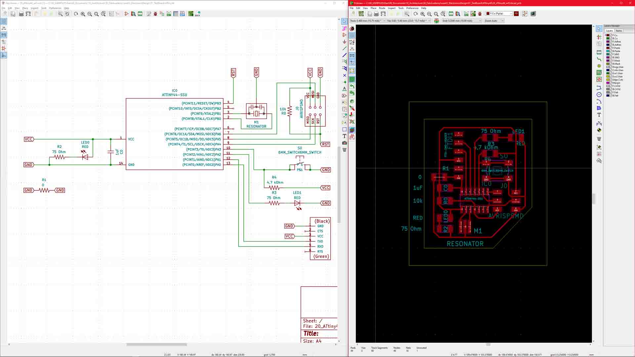Switch Eeschema units to inches

4,28
